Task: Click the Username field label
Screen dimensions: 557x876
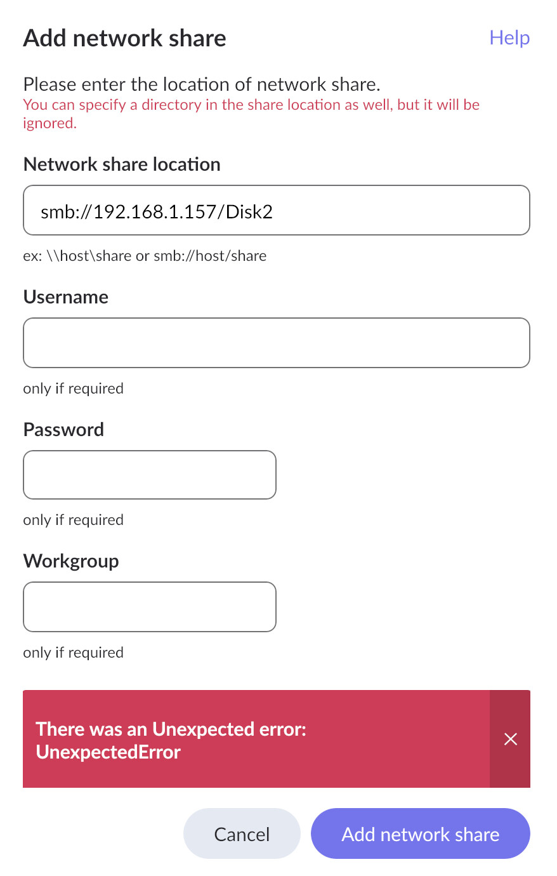Action: 66,297
